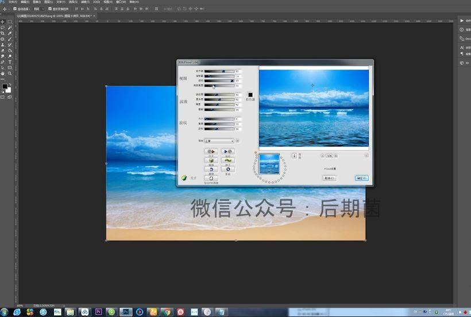Select the Move tool in toolbox
The image size is (471, 317).
[3, 22]
